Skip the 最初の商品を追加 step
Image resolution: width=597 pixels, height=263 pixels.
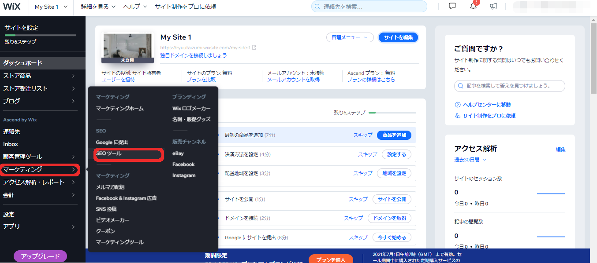click(363, 135)
